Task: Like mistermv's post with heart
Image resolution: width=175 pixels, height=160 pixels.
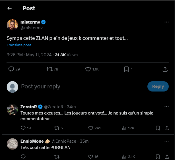Action: point(88,69)
